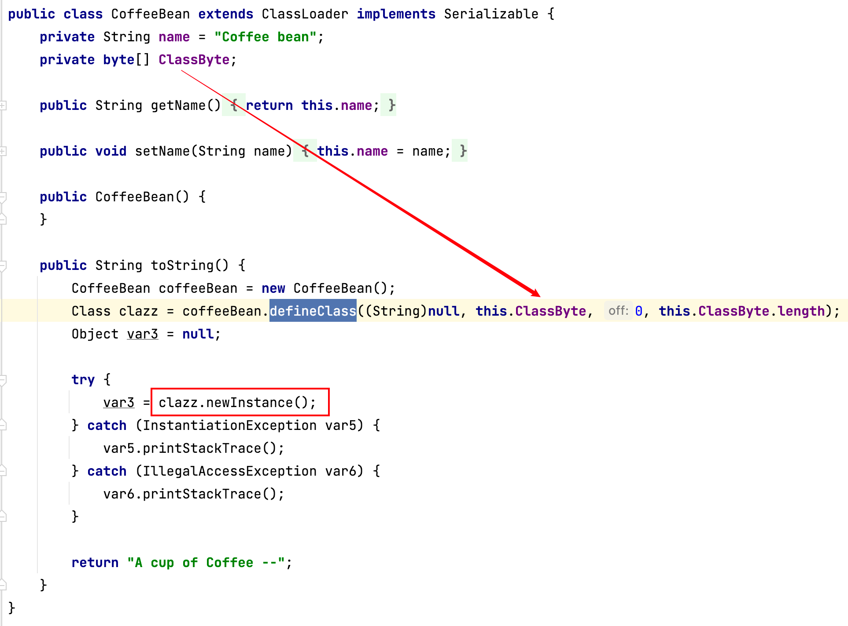Click the var5.printStackTrace() statement

click(x=194, y=448)
